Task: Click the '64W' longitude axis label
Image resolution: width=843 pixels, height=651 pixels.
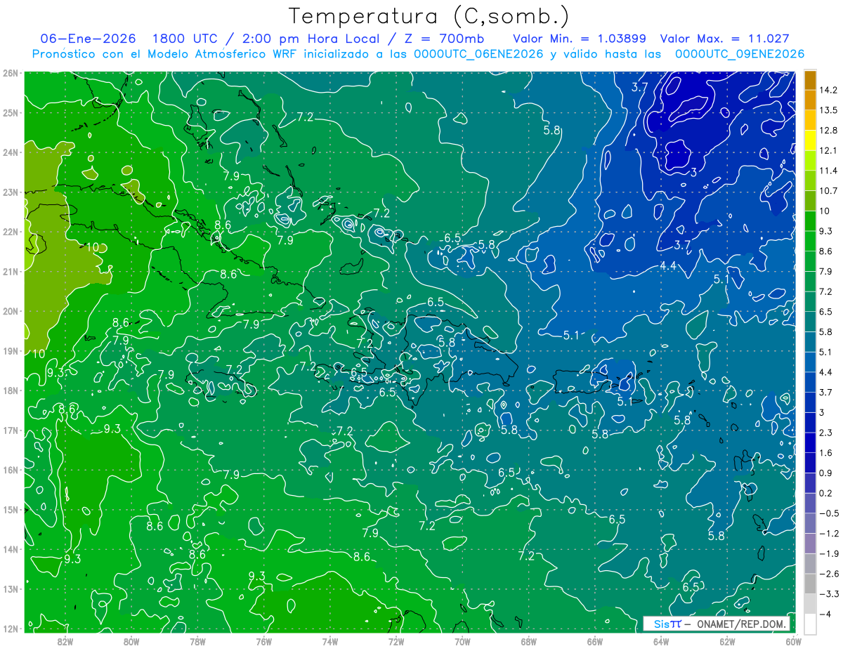Action: tap(660, 641)
